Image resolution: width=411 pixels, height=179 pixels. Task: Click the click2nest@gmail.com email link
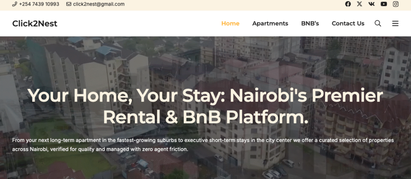99,4
